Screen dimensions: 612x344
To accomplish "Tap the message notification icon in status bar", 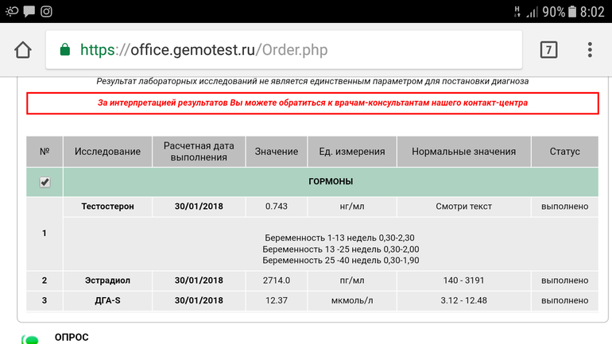I will click(29, 11).
